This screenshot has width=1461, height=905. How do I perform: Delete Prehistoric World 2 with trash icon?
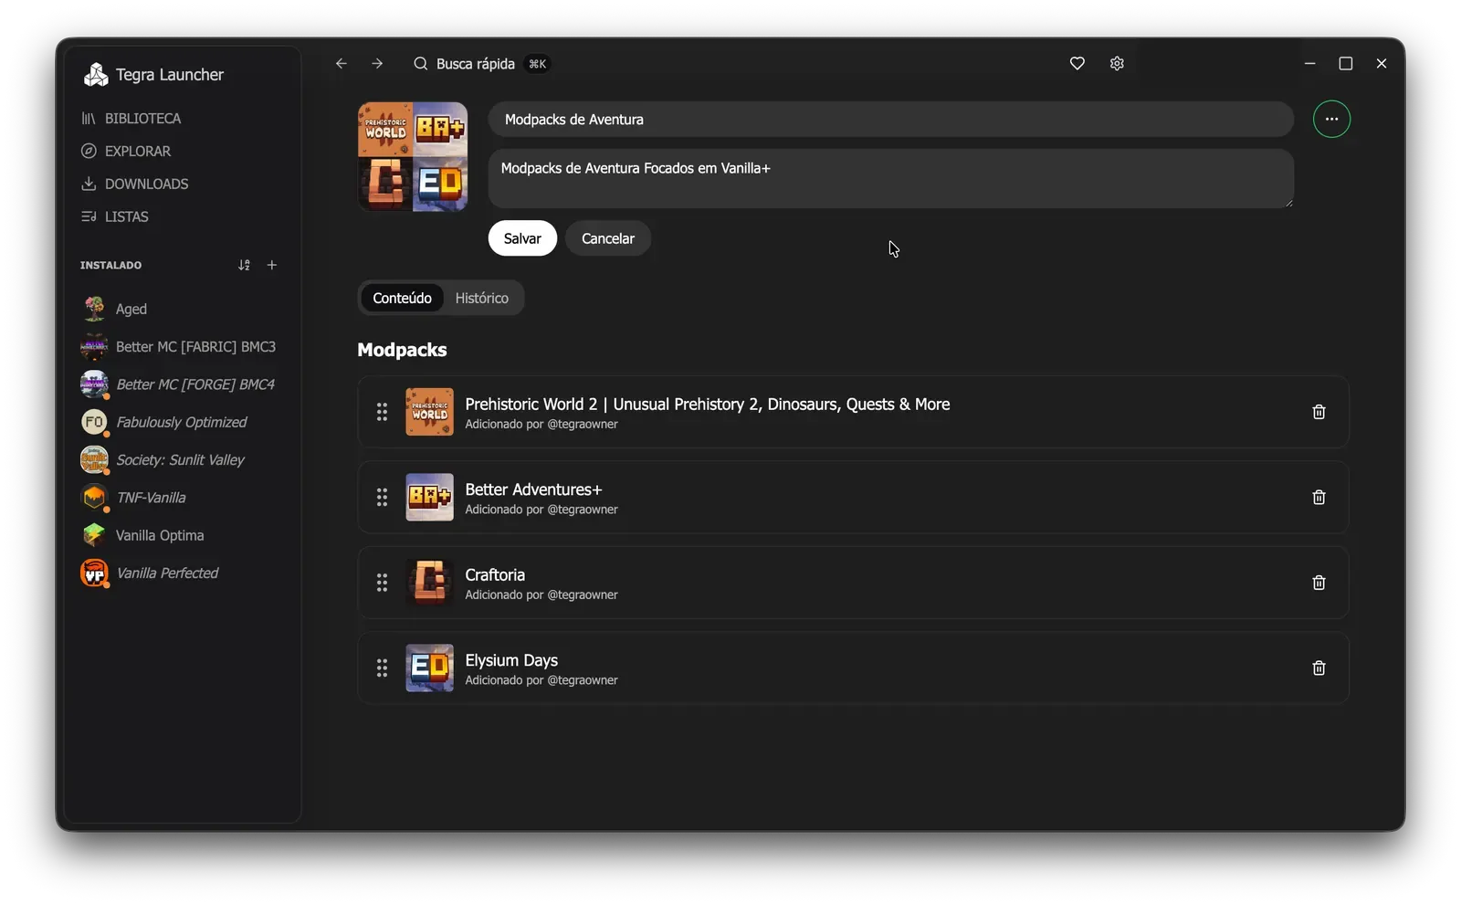coord(1319,413)
